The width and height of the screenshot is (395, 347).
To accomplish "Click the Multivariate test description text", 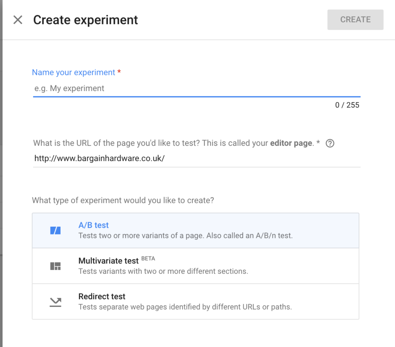I will (163, 271).
